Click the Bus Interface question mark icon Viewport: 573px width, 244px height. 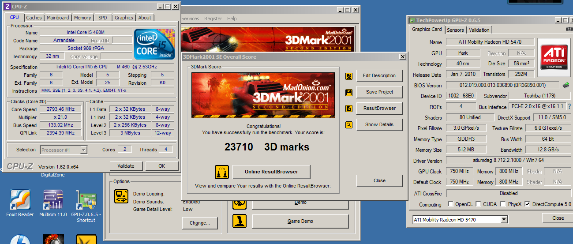pyautogui.click(x=569, y=107)
